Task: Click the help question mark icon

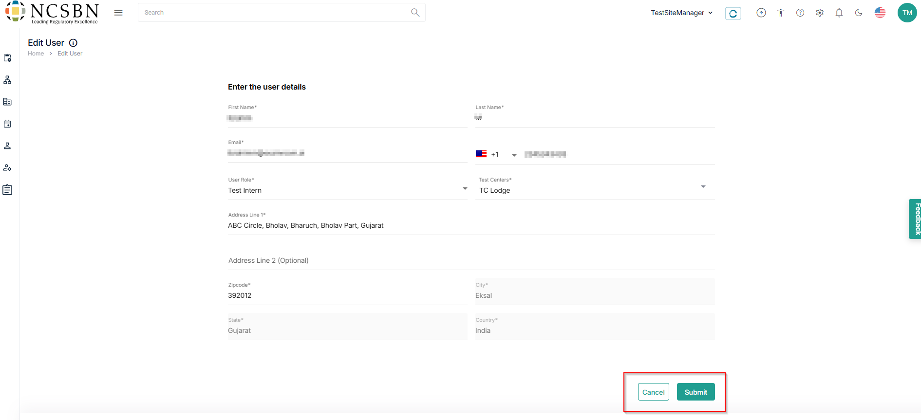Action: [800, 13]
